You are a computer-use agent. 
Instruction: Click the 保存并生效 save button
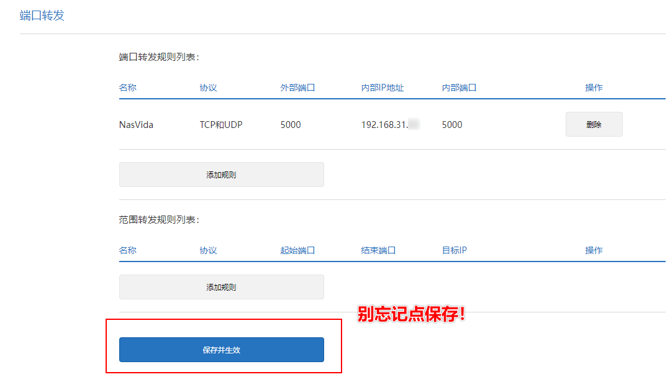[x=221, y=350]
